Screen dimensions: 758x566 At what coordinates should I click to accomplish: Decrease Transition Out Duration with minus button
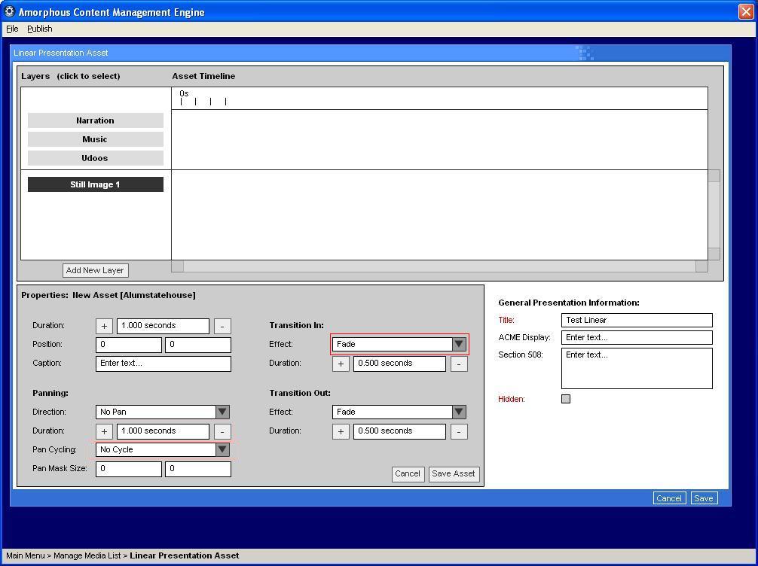pos(459,431)
